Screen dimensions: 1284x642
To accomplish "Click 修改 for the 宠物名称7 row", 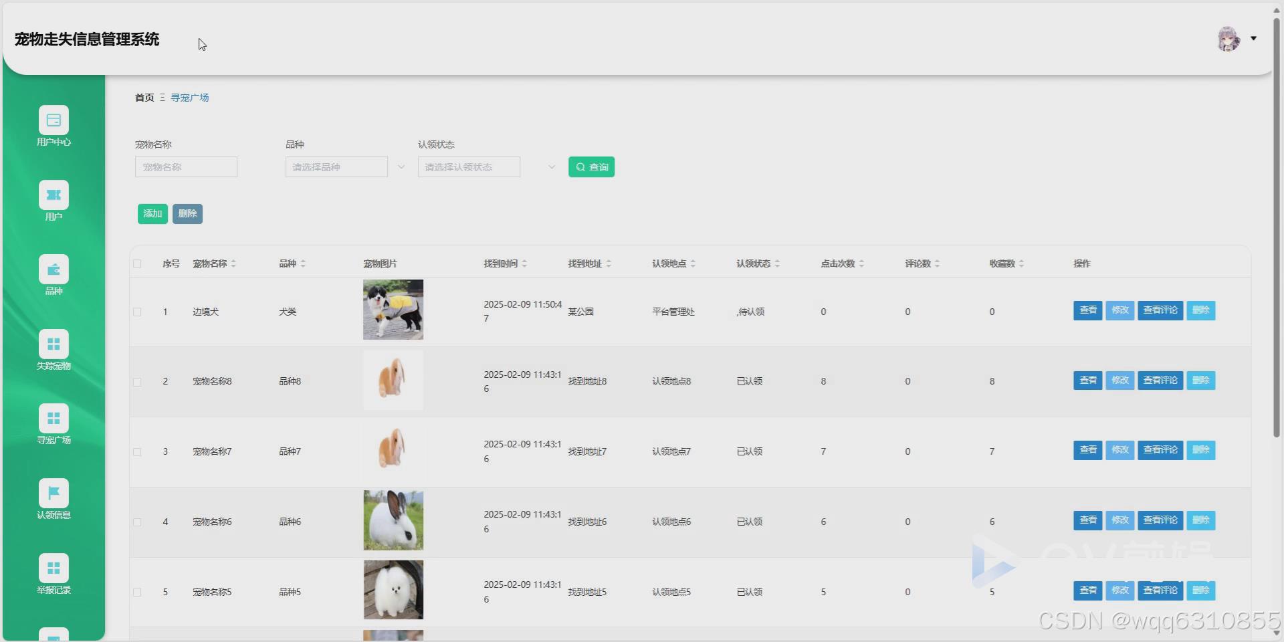I will [1120, 450].
